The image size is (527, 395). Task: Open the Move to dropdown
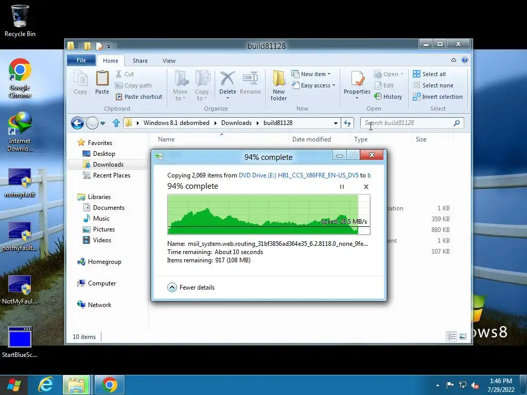180,86
